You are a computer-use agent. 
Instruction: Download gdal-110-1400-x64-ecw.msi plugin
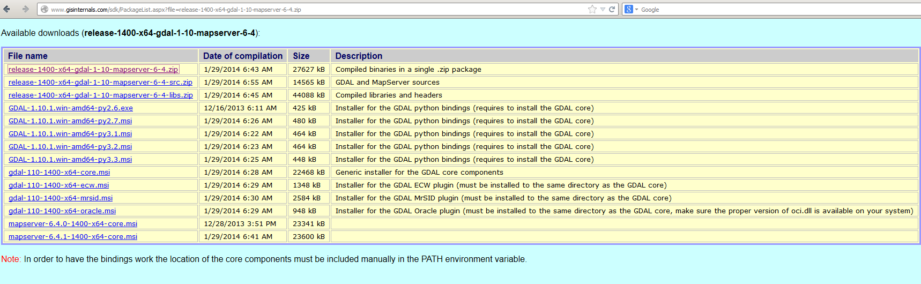click(x=59, y=185)
